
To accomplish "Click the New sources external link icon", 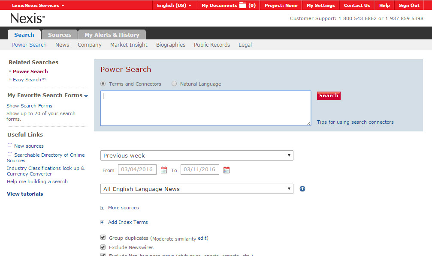I will coord(9,145).
